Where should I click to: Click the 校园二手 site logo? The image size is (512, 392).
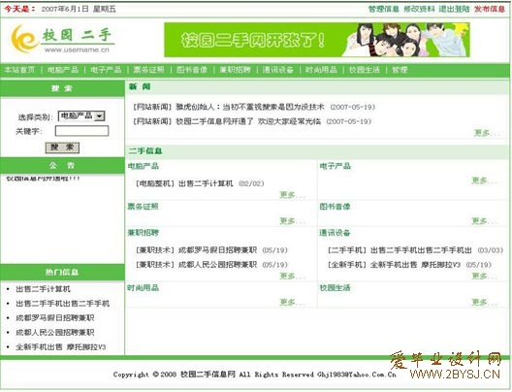point(63,40)
